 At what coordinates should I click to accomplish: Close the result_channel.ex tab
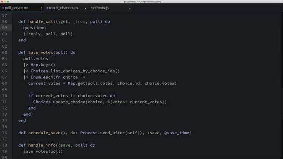[85, 8]
